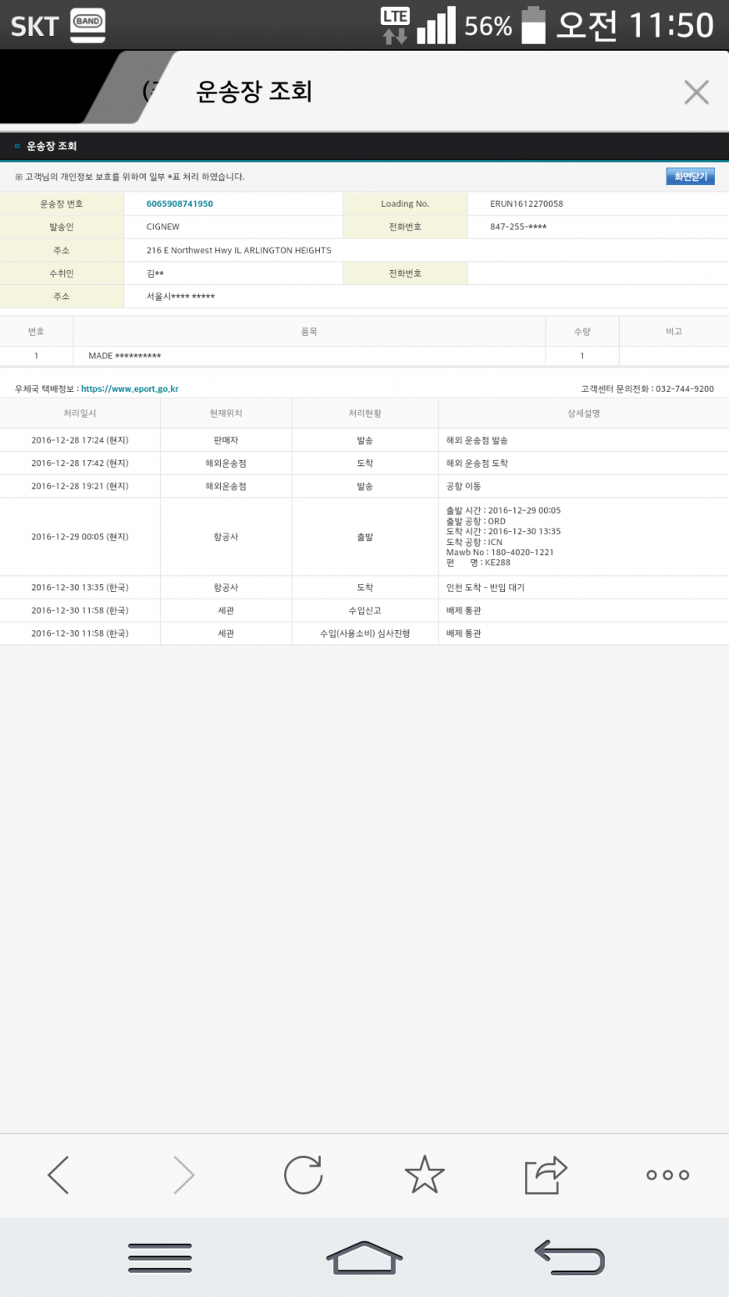The width and height of the screenshot is (729, 1297).
Task: Open the Android menu button
Action: pyautogui.click(x=160, y=1257)
